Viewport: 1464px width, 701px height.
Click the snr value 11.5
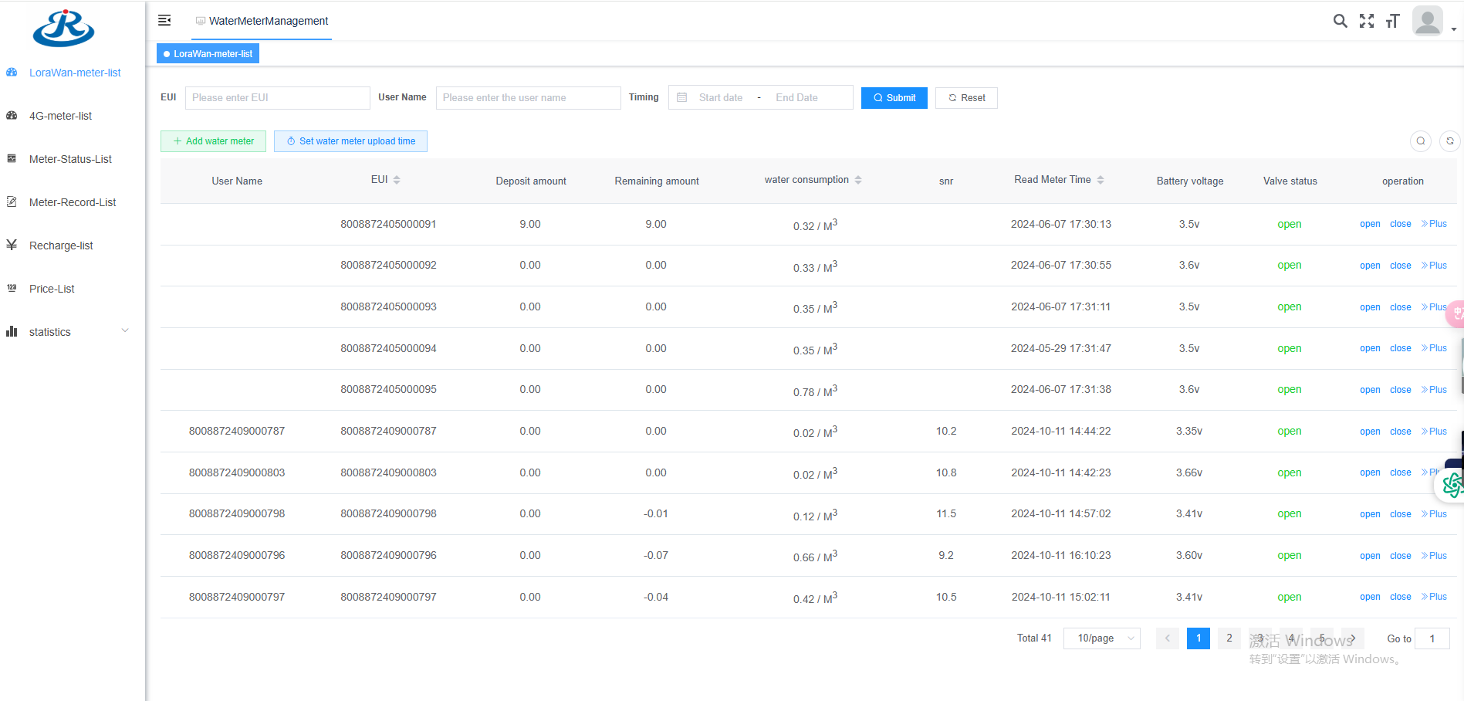(x=946, y=513)
